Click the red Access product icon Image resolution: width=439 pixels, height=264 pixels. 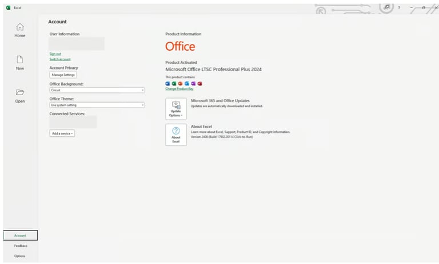coord(199,83)
